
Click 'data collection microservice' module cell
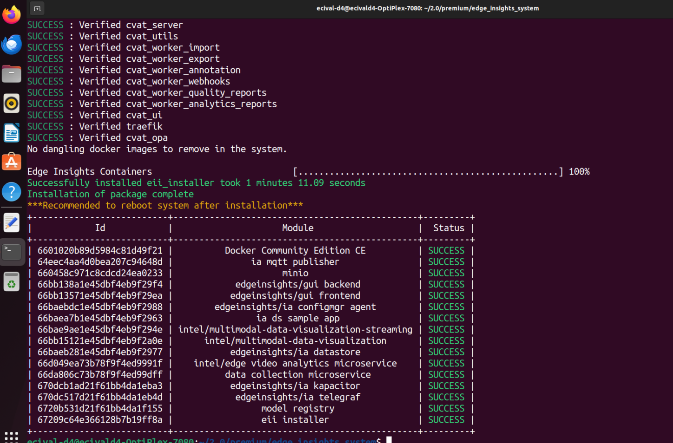[298, 375]
